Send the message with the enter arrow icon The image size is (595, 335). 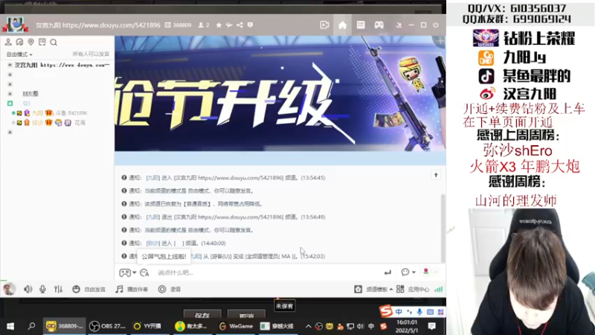[x=387, y=272]
